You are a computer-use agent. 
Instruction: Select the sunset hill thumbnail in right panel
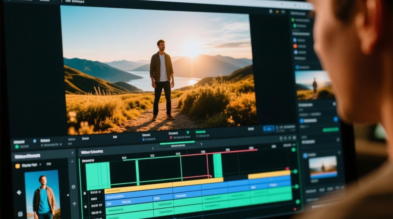(314, 85)
